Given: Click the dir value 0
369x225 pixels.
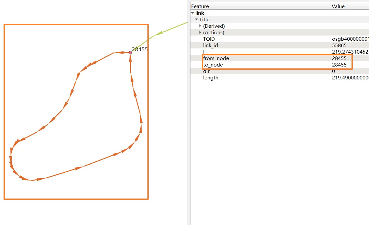Looking at the screenshot, I should [x=333, y=71].
